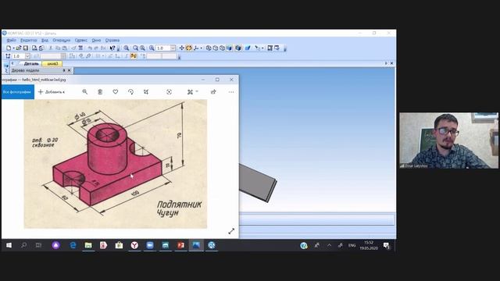Create a new document in KOMPAS
The height and width of the screenshot is (281, 500).
coord(9,48)
